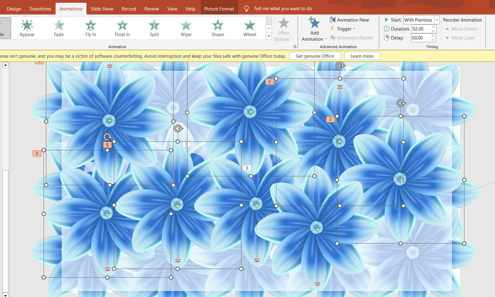Click the Duration clock icon
Image resolution: width=495 pixels, height=297 pixels.
coord(386,29)
